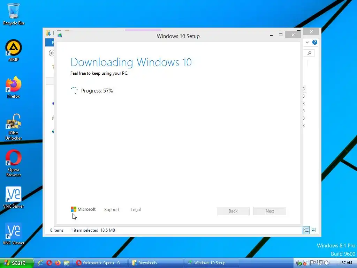Click the red-X network tray icon
Viewport: 357px width, 268px height.
[306, 263]
